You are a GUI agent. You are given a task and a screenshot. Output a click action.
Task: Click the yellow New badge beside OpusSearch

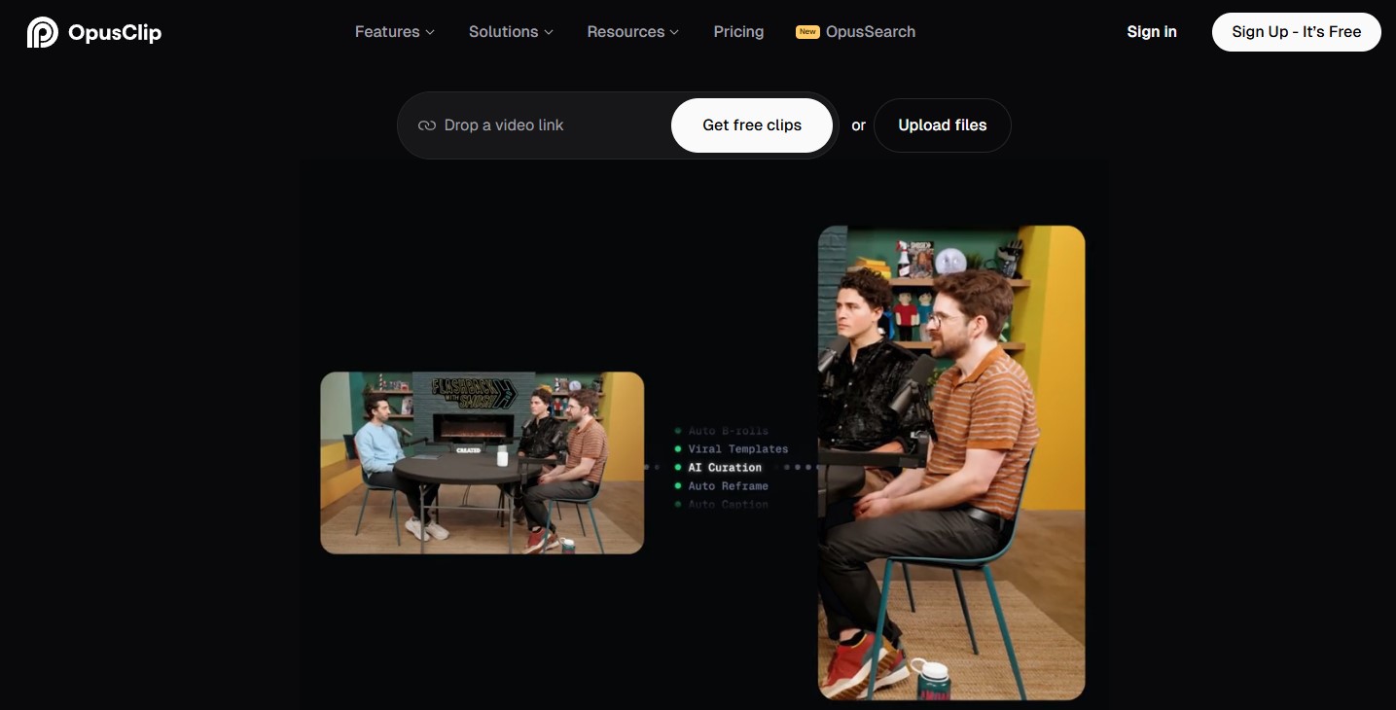[806, 32]
